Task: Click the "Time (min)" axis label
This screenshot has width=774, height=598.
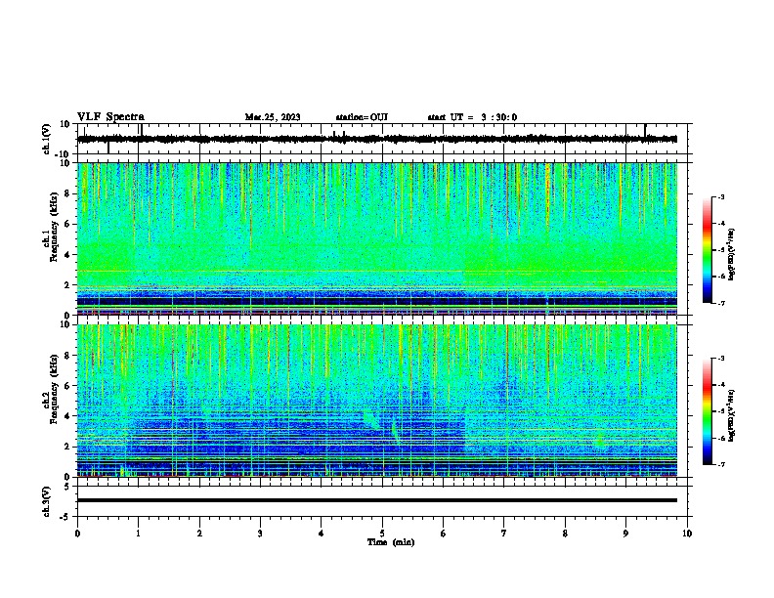Action: click(391, 542)
